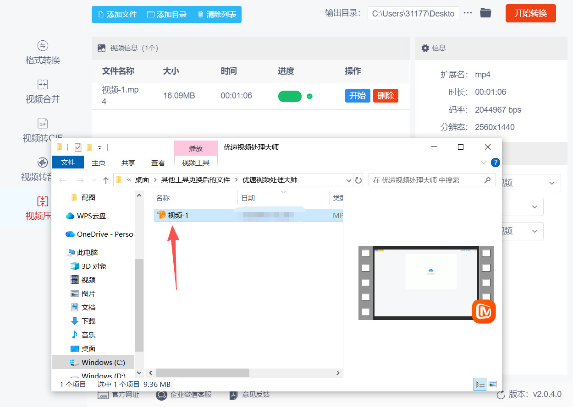Click the Explorer help question mark icon

tap(495, 163)
